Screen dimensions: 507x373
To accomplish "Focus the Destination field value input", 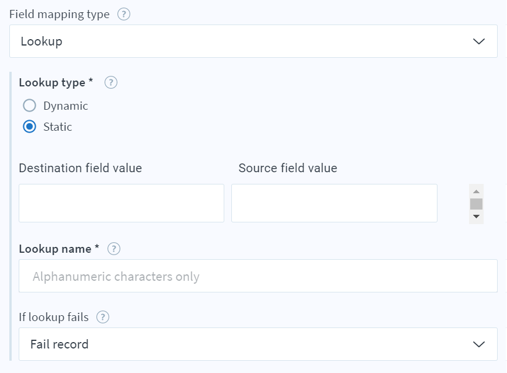I will [121, 203].
